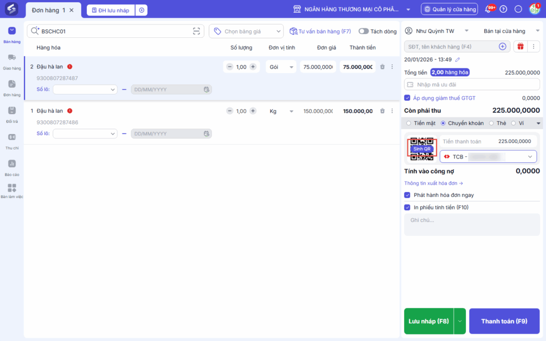Click the red warning icon on row 1
This screenshot has height=341, width=546.
point(70,111)
